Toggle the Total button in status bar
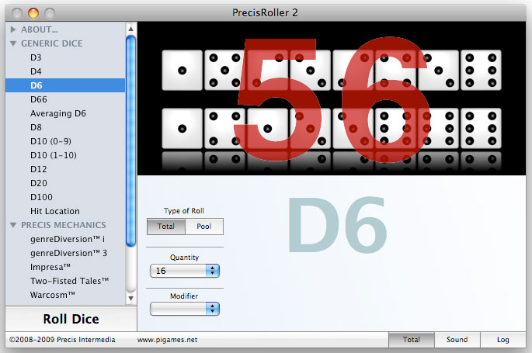The image size is (532, 353). pos(411,340)
